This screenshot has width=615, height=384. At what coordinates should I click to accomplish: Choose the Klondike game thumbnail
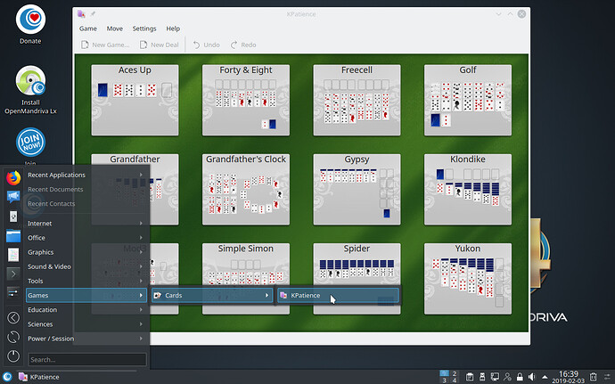[x=468, y=190]
